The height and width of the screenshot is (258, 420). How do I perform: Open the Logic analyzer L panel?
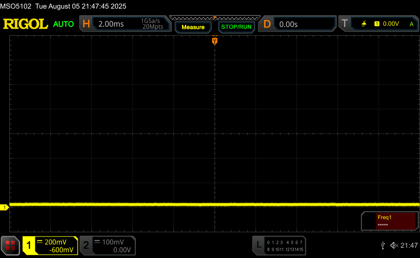click(x=259, y=244)
